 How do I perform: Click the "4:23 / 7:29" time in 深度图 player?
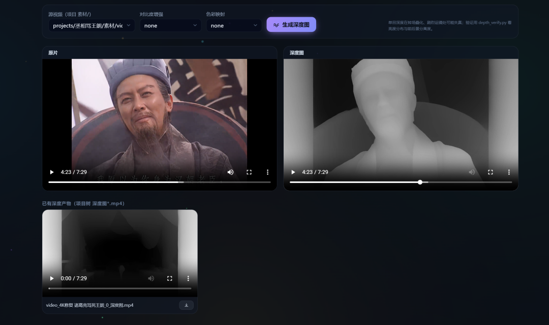[315, 172]
